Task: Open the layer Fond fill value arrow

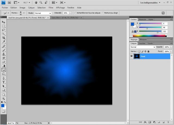Action: tap(171, 51)
